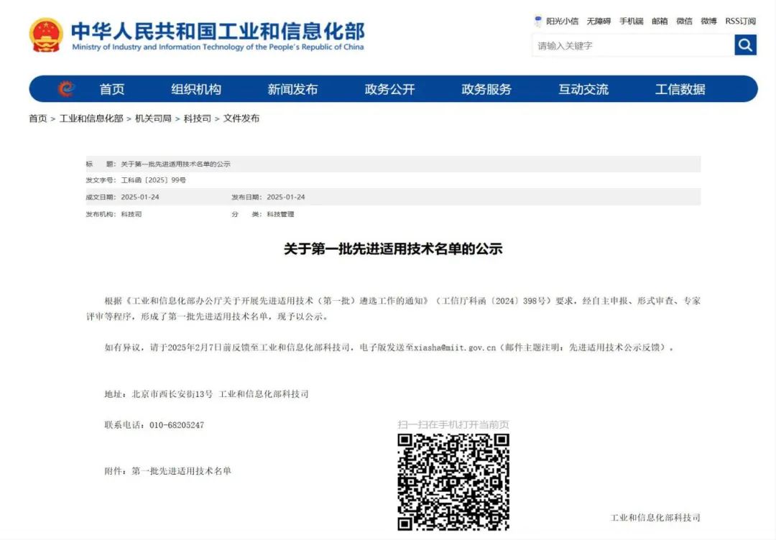The height and width of the screenshot is (540, 776).
Task: Switch to 手机端 mobile version
Action: [631, 22]
